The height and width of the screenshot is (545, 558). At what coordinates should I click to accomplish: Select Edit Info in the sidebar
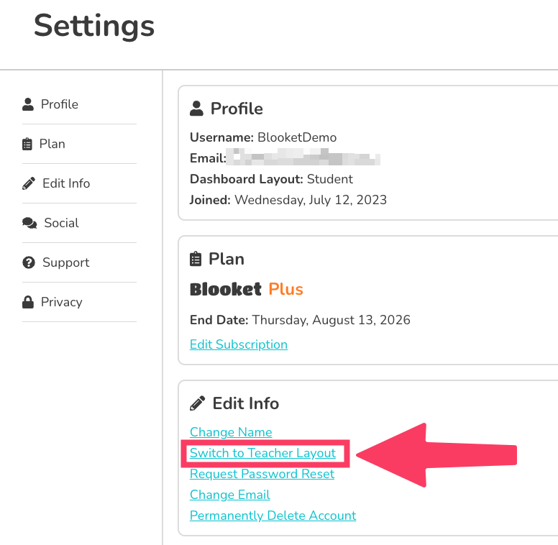[66, 183]
